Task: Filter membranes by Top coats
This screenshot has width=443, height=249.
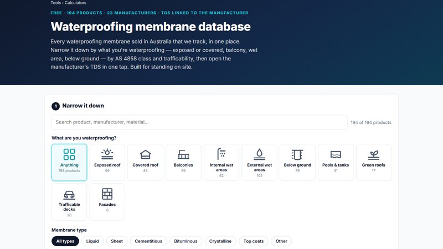Action: [254, 241]
